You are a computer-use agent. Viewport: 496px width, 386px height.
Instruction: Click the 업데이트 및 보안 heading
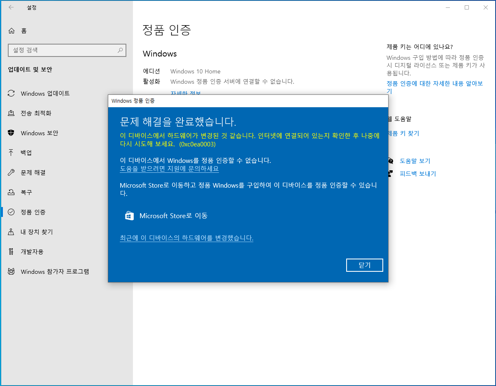(x=30, y=70)
